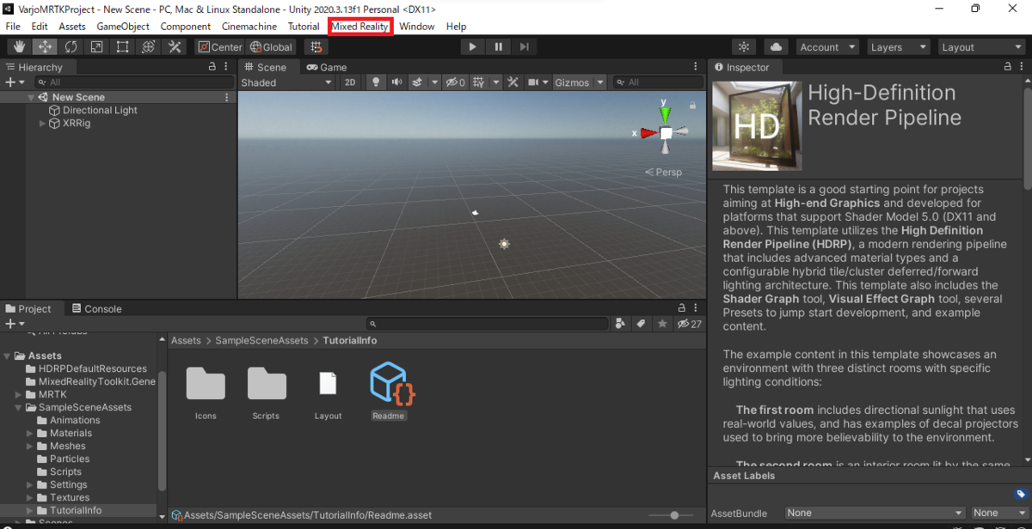Select the Hand tool in the toolbar
Image resolution: width=1032 pixels, height=529 pixels.
(19, 47)
